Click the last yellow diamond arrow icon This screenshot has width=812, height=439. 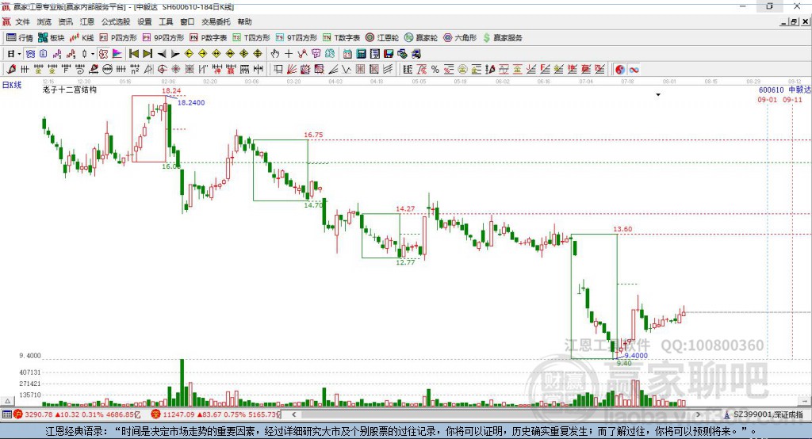(x=258, y=54)
